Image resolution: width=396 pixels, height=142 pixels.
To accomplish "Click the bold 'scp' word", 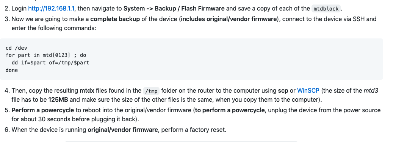I will pos(283,90).
